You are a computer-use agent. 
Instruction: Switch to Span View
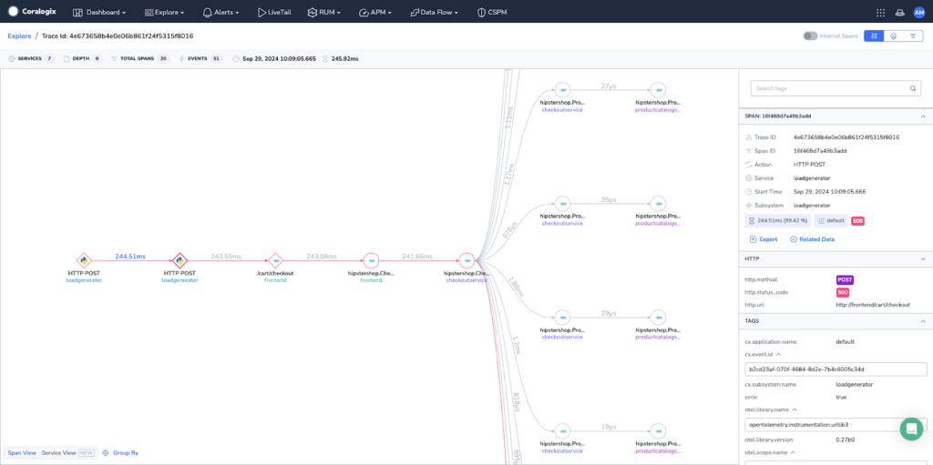[22, 452]
